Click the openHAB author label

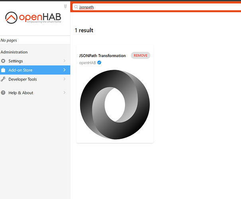(88, 63)
